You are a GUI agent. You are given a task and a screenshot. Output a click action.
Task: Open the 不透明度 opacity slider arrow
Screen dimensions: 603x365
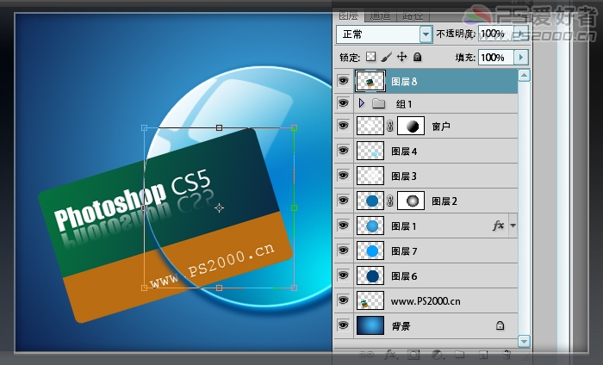pyautogui.click(x=521, y=34)
